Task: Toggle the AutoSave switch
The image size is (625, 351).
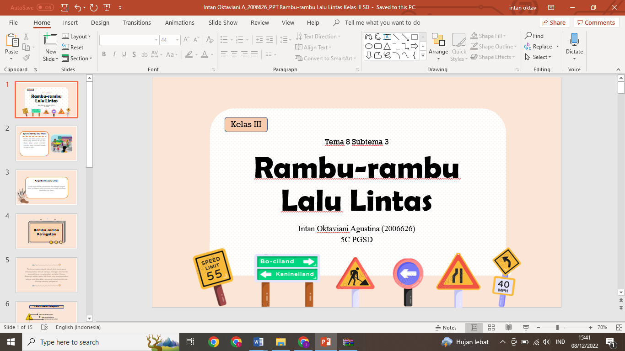Action: click(x=45, y=7)
